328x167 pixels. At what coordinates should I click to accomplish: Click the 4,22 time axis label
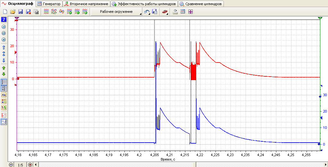pos(200,155)
